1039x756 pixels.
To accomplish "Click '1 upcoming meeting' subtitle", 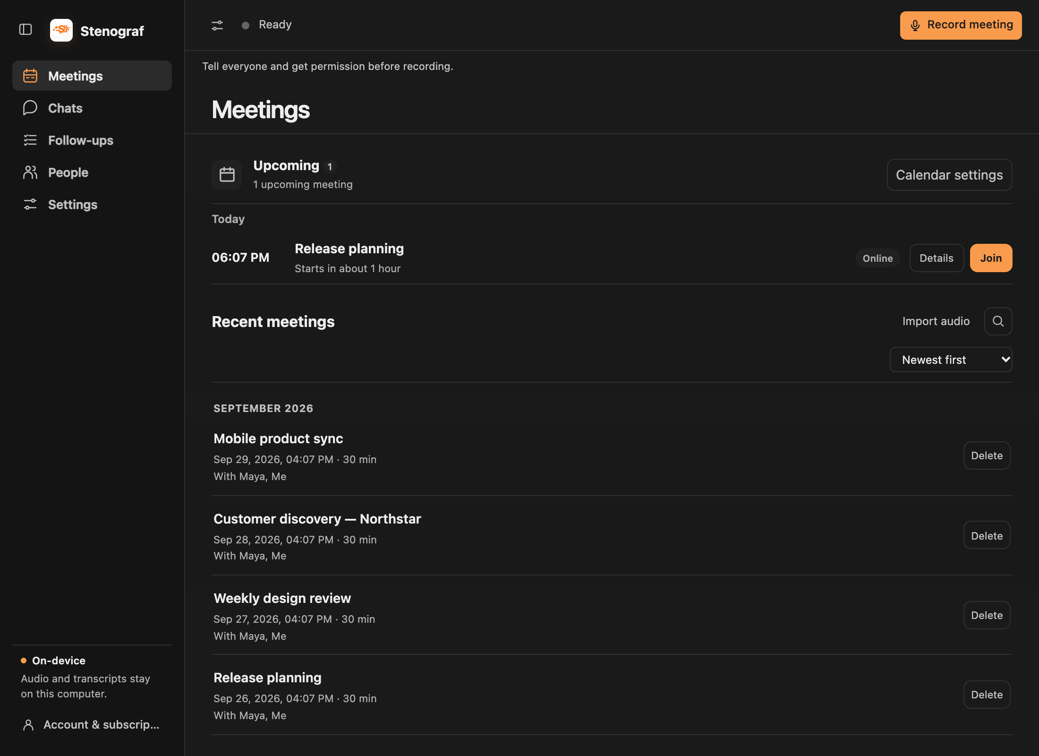I will click(x=303, y=184).
